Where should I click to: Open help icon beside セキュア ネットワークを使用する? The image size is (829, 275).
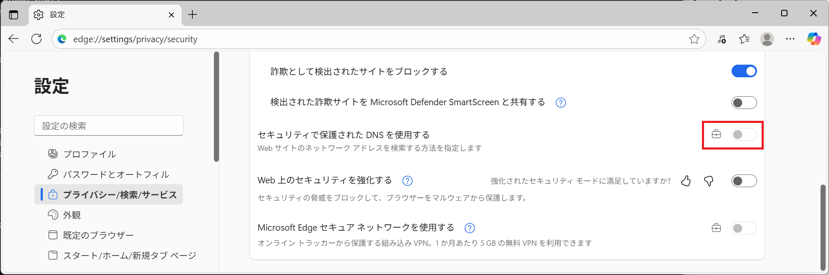[469, 228]
